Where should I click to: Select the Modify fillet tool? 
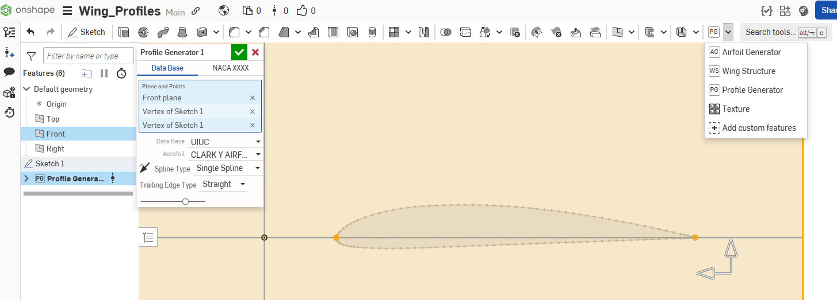coord(537,32)
